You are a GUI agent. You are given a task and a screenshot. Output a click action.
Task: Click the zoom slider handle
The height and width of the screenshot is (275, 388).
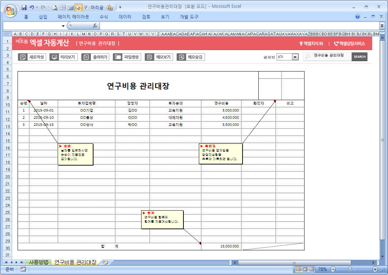(x=349, y=269)
